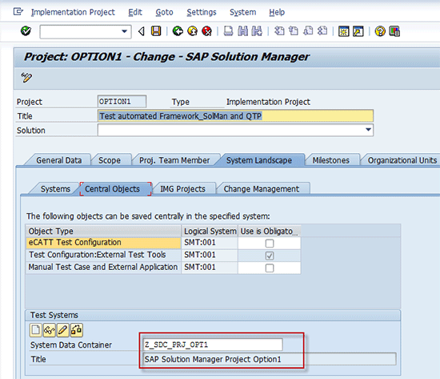The width and height of the screenshot is (440, 379).
Task: Switch to the Organizational Units tab
Action: (402, 160)
